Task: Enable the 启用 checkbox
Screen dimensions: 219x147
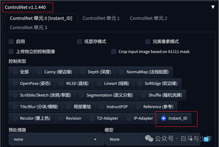Action: tap(11, 42)
